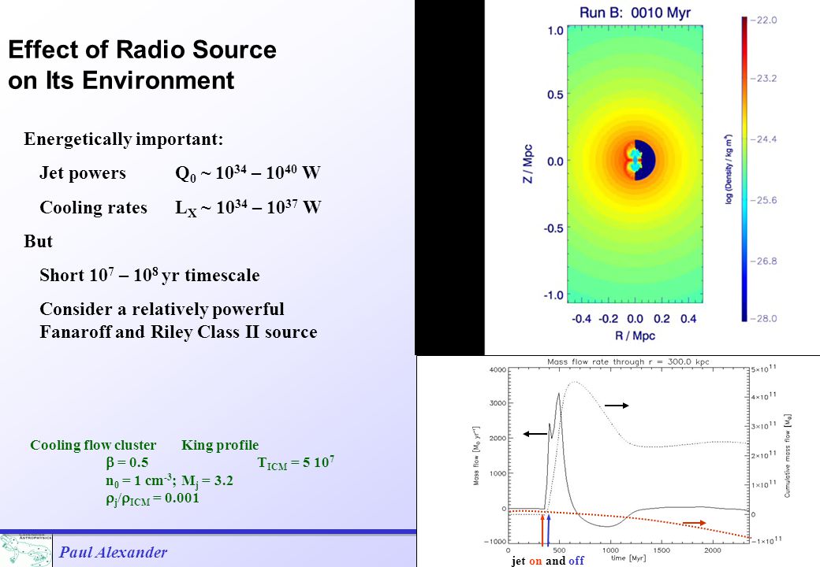Select the text 'Energetically important:'
820x567 pixels.
tap(124, 139)
